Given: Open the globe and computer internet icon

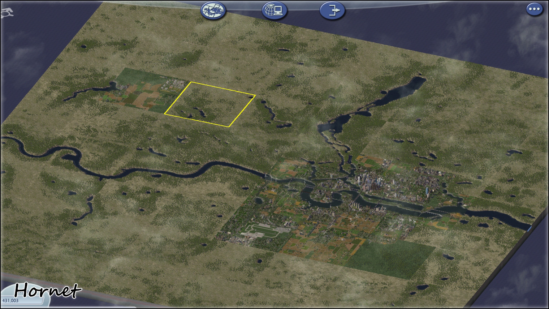Looking at the screenshot, I should point(274,10).
